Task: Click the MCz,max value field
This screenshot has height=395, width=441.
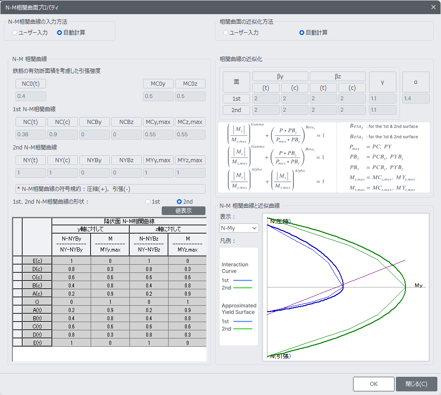Action: tap(190, 134)
